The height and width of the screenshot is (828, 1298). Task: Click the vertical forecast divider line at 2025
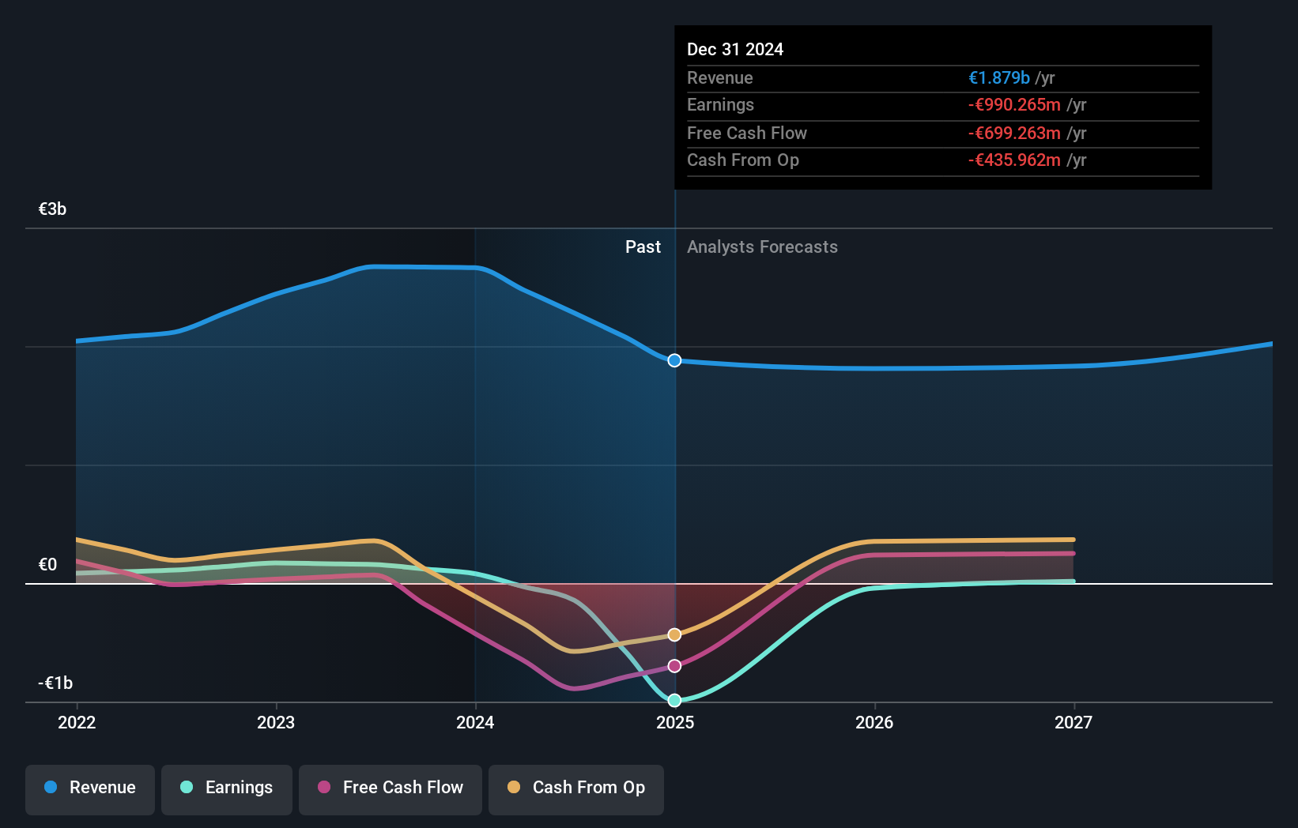pos(674,474)
